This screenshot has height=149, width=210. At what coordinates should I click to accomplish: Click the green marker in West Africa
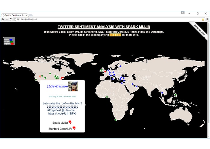point(107,97)
